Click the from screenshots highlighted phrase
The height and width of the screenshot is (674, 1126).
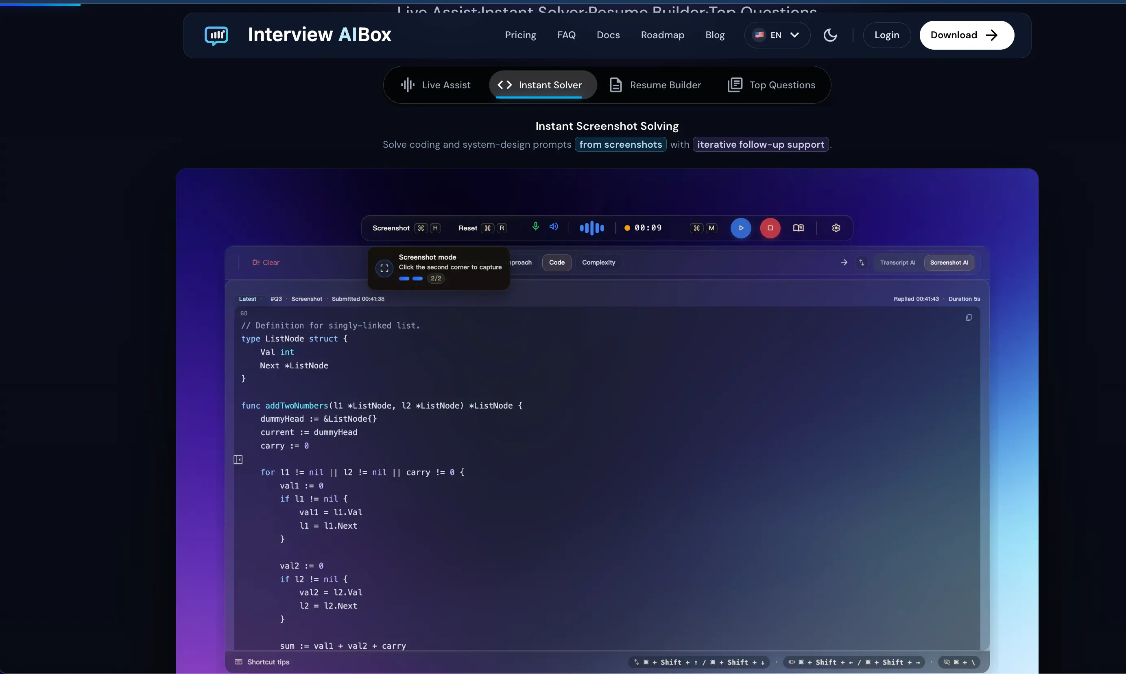[x=620, y=144]
